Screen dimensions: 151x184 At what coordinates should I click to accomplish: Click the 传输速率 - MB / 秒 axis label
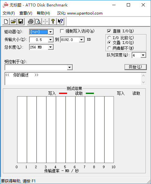(x=62, y=171)
